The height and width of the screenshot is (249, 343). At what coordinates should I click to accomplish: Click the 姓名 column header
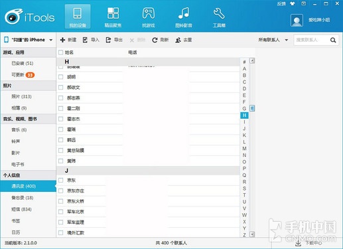coord(69,52)
